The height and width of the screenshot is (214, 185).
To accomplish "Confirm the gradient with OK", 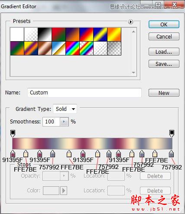I will coord(164,24).
